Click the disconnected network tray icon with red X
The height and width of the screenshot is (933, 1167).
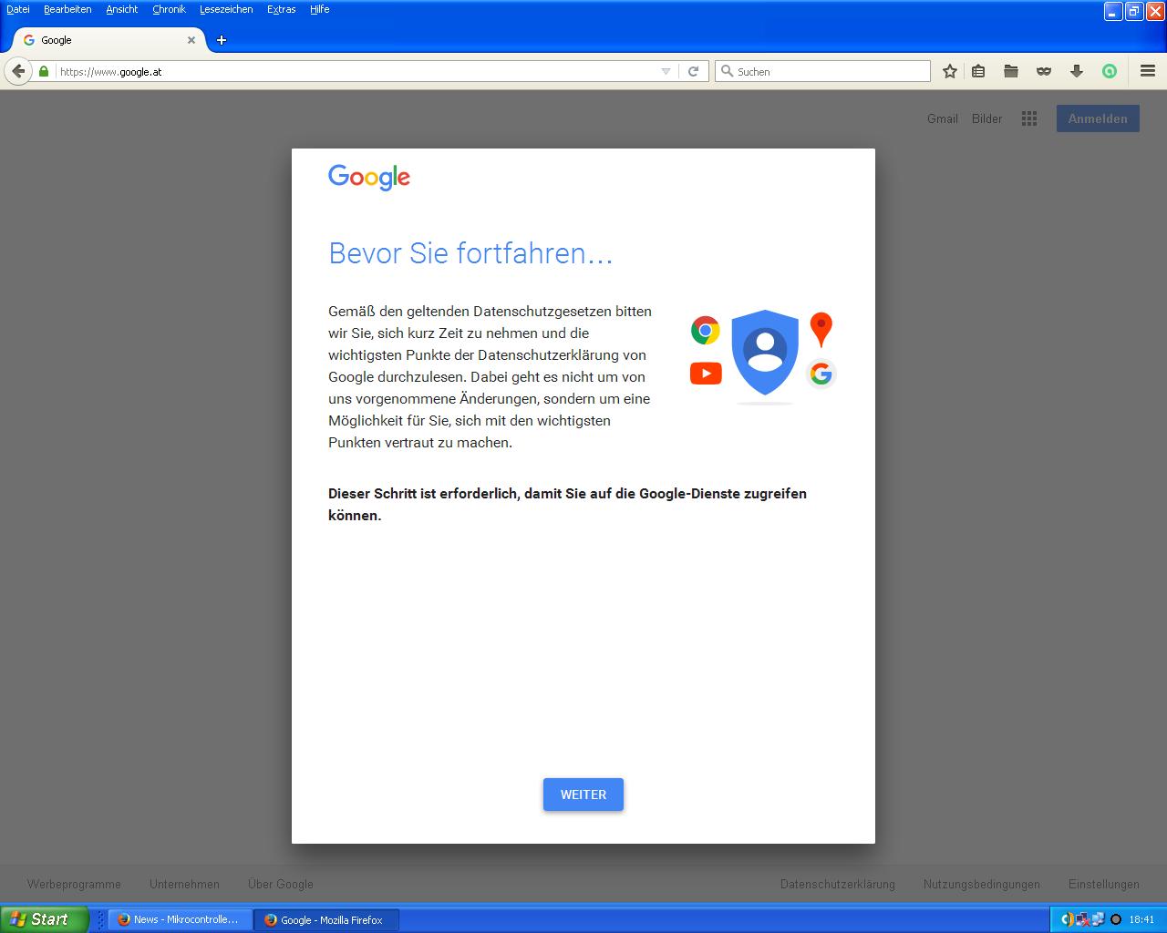(x=1083, y=919)
